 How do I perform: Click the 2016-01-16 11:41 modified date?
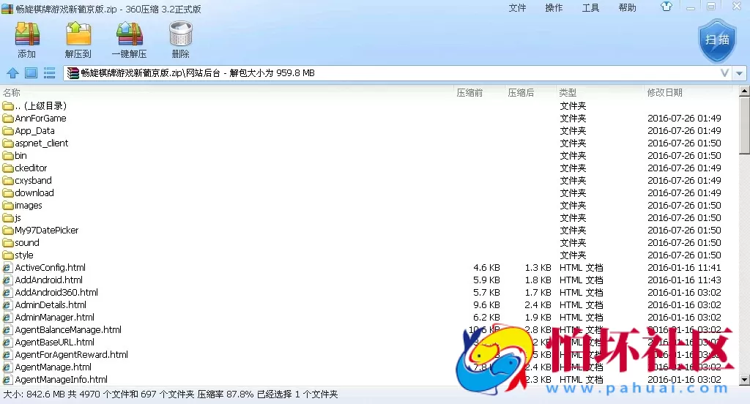coord(684,268)
